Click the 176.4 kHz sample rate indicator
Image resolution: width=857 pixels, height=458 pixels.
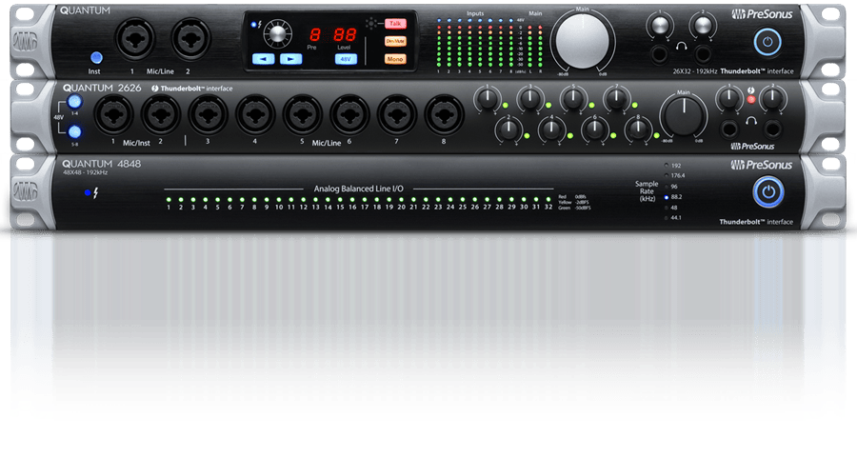667,175
